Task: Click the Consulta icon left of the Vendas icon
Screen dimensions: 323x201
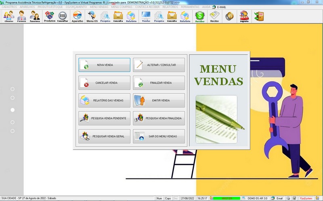Action: pos(118,16)
